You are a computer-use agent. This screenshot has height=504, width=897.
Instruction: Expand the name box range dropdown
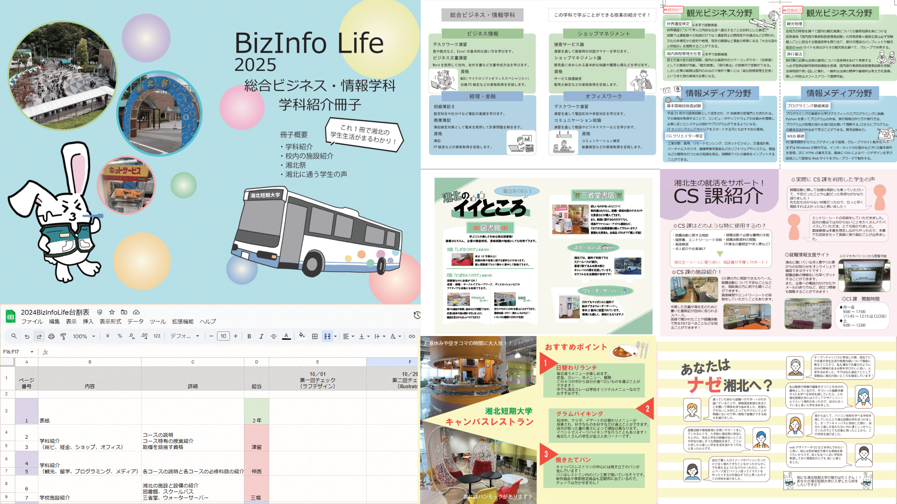(32, 352)
